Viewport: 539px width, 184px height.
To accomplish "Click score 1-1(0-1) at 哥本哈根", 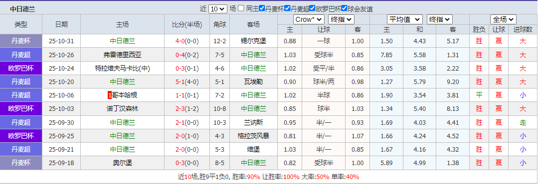I will pos(187,95).
